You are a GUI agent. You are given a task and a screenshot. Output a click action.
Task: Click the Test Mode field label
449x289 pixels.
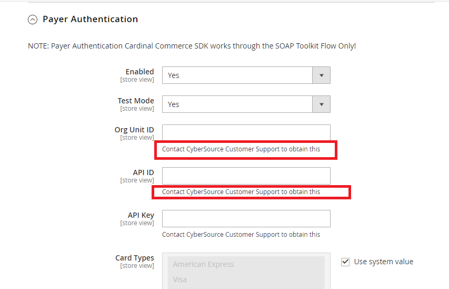coord(136,101)
